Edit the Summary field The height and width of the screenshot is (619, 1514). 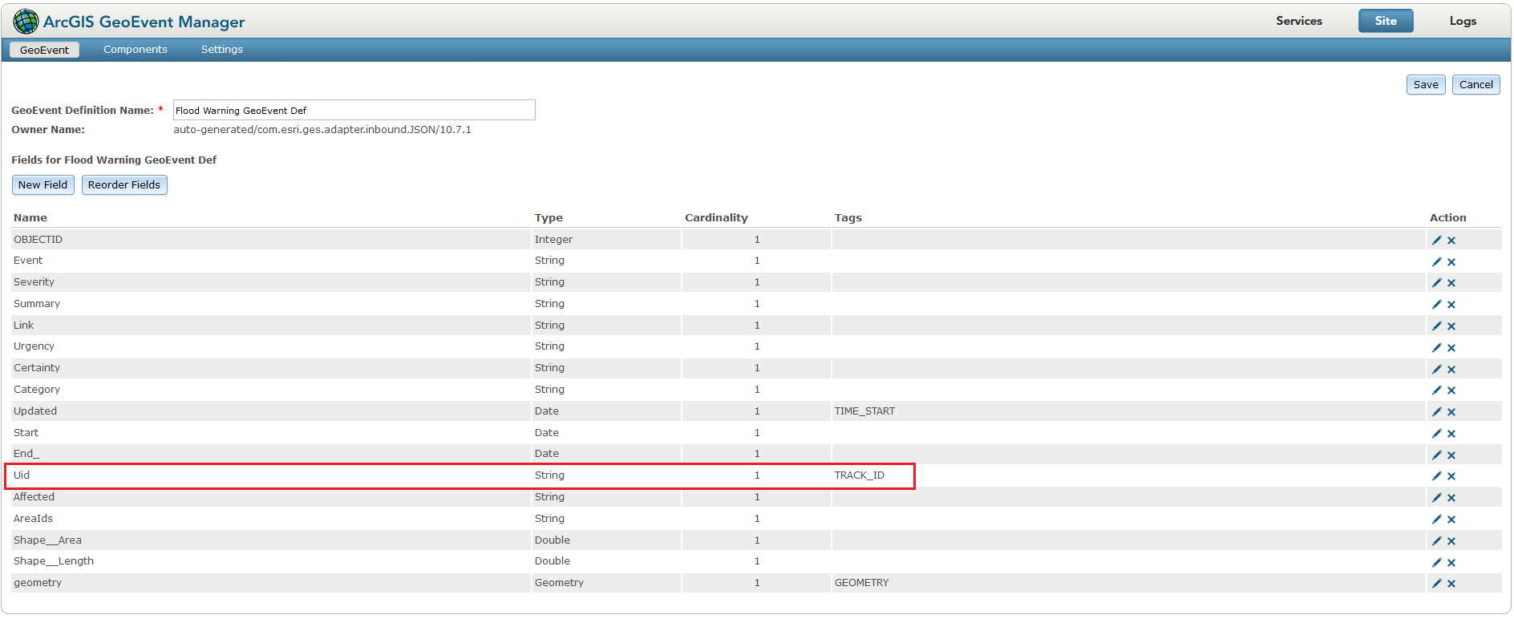(1437, 305)
